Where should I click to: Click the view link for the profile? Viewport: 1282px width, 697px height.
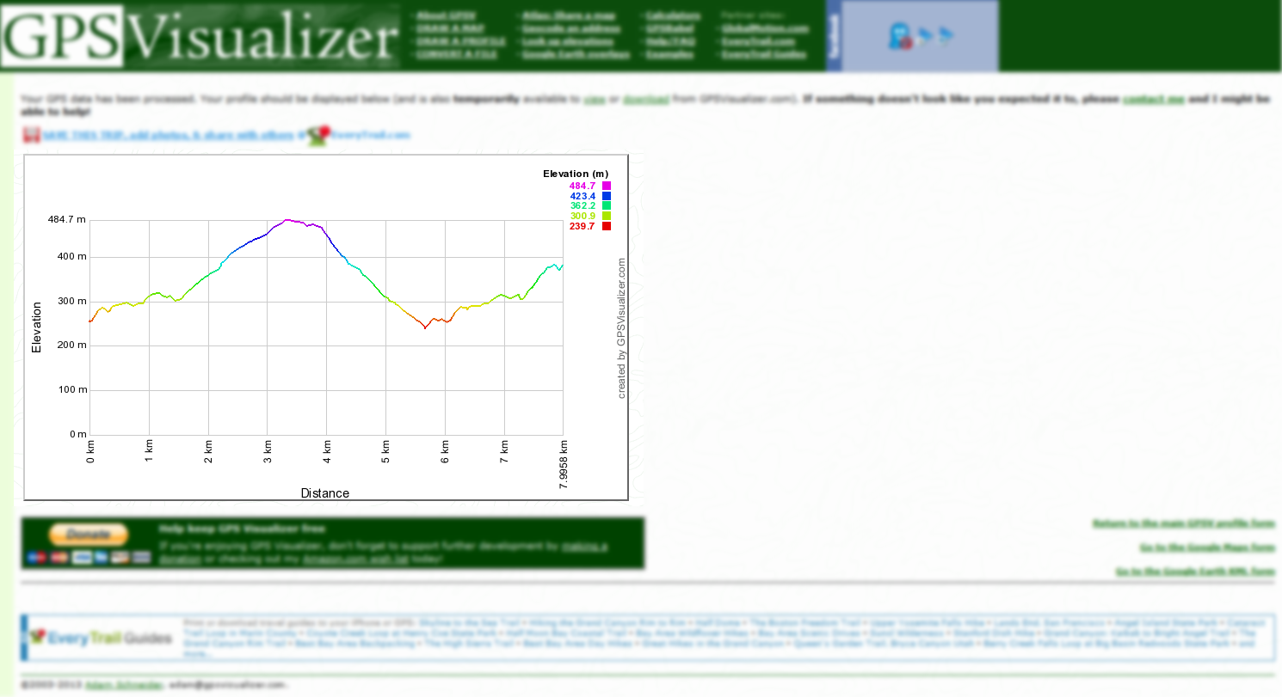594,99
